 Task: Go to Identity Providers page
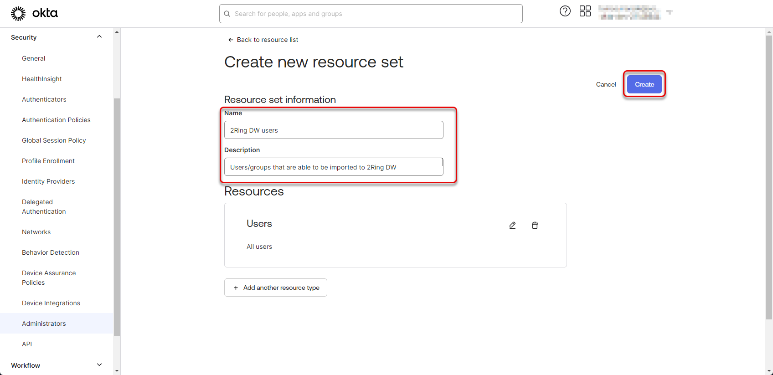tap(48, 181)
